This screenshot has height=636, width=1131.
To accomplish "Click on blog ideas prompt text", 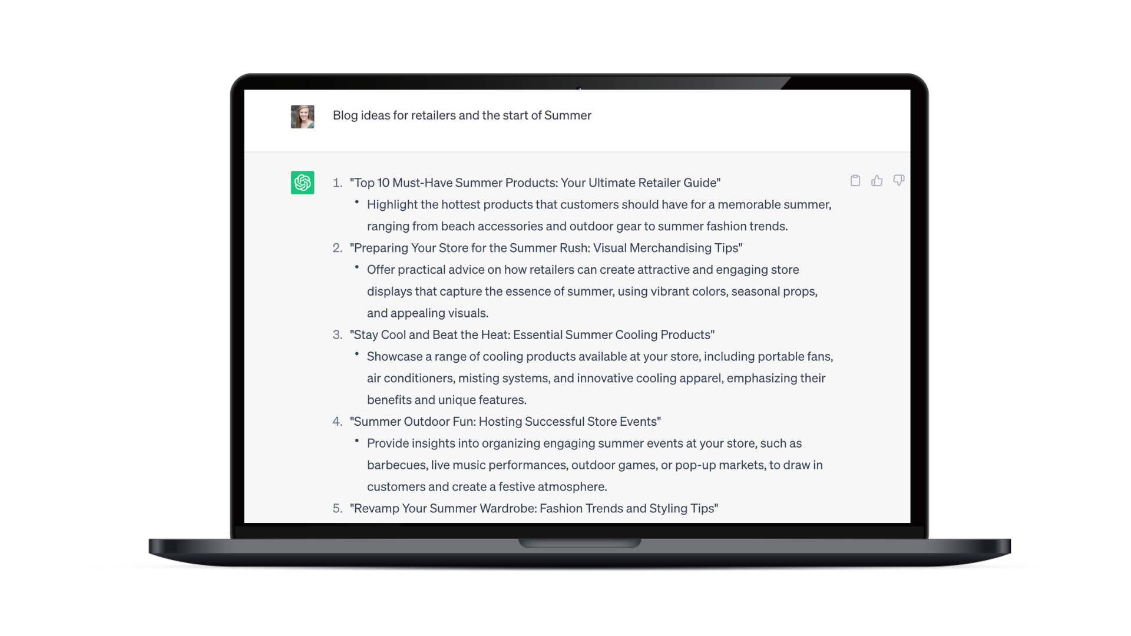I will click(461, 114).
